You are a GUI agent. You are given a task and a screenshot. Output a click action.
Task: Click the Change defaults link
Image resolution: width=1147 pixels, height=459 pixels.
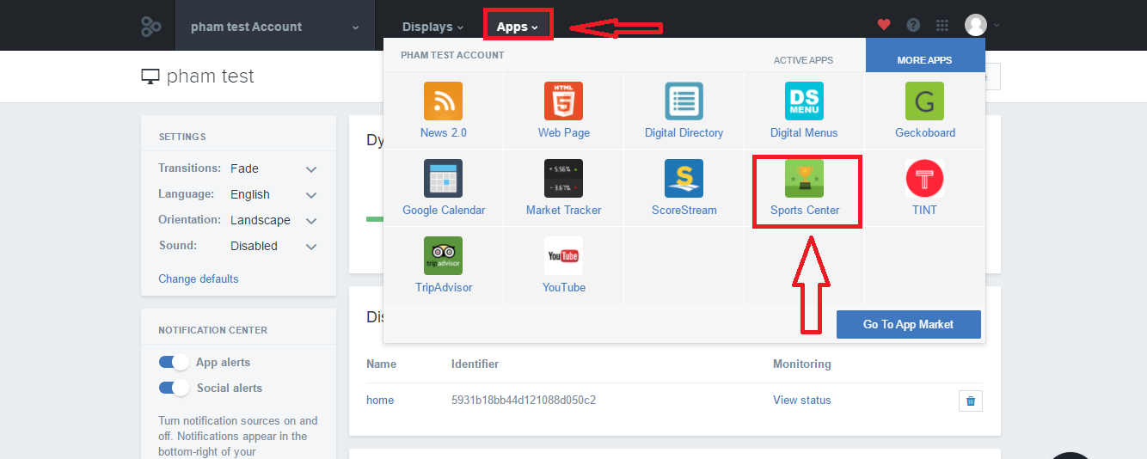199,279
